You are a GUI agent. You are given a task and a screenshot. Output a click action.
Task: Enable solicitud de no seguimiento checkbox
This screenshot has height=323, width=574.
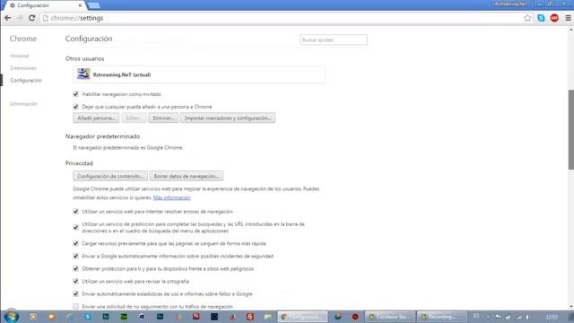click(x=75, y=306)
